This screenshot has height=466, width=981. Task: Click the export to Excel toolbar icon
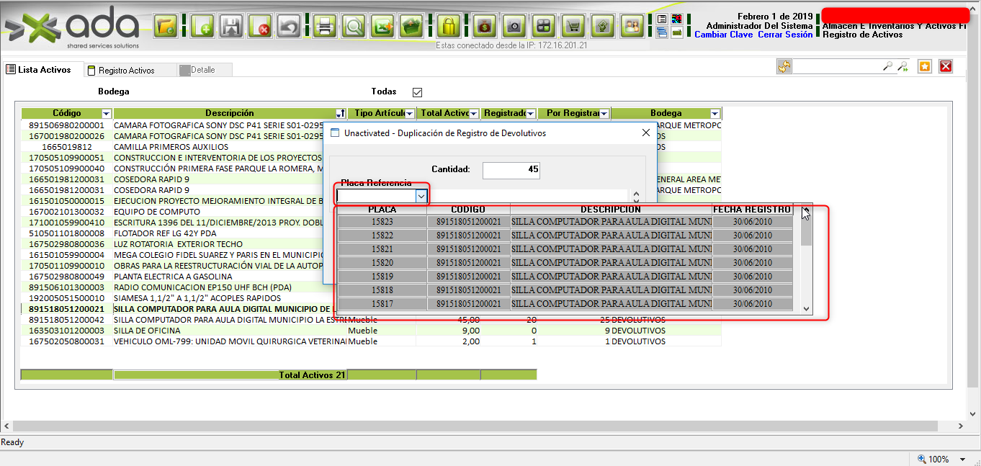pyautogui.click(x=383, y=27)
